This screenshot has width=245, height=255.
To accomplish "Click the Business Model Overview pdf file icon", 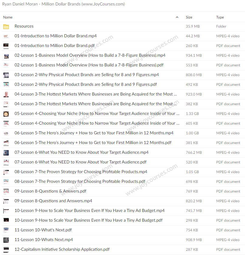I will click(6, 65).
